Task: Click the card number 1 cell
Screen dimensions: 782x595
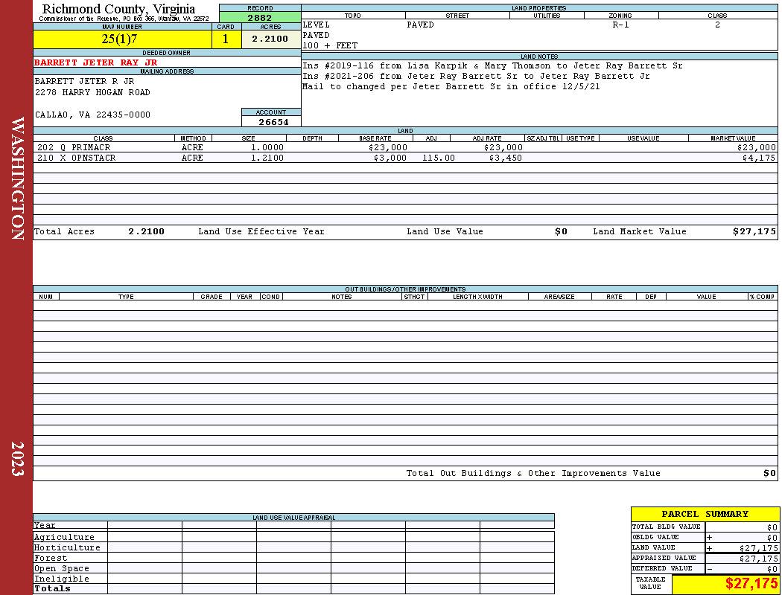Action: [226, 39]
